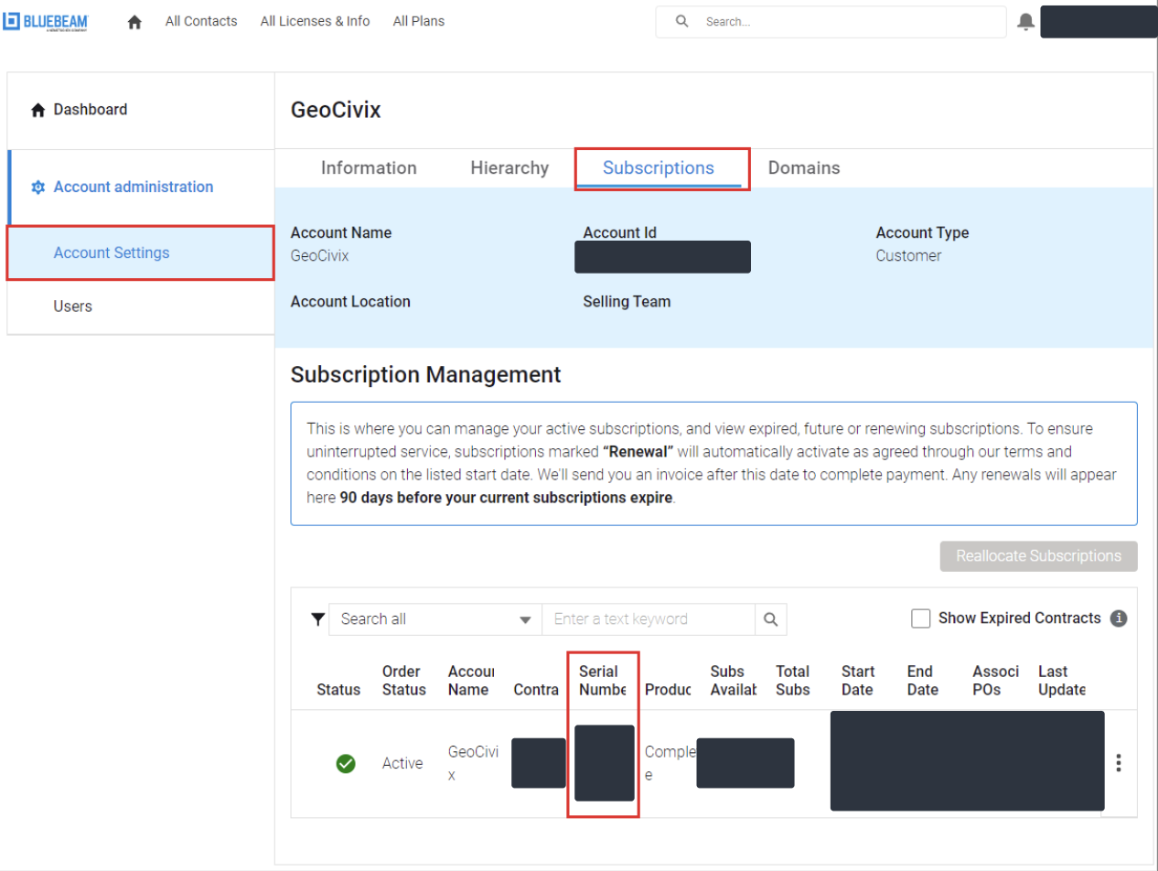Click the Reallocate Subscriptions button
The width and height of the screenshot is (1158, 871).
click(x=1038, y=556)
